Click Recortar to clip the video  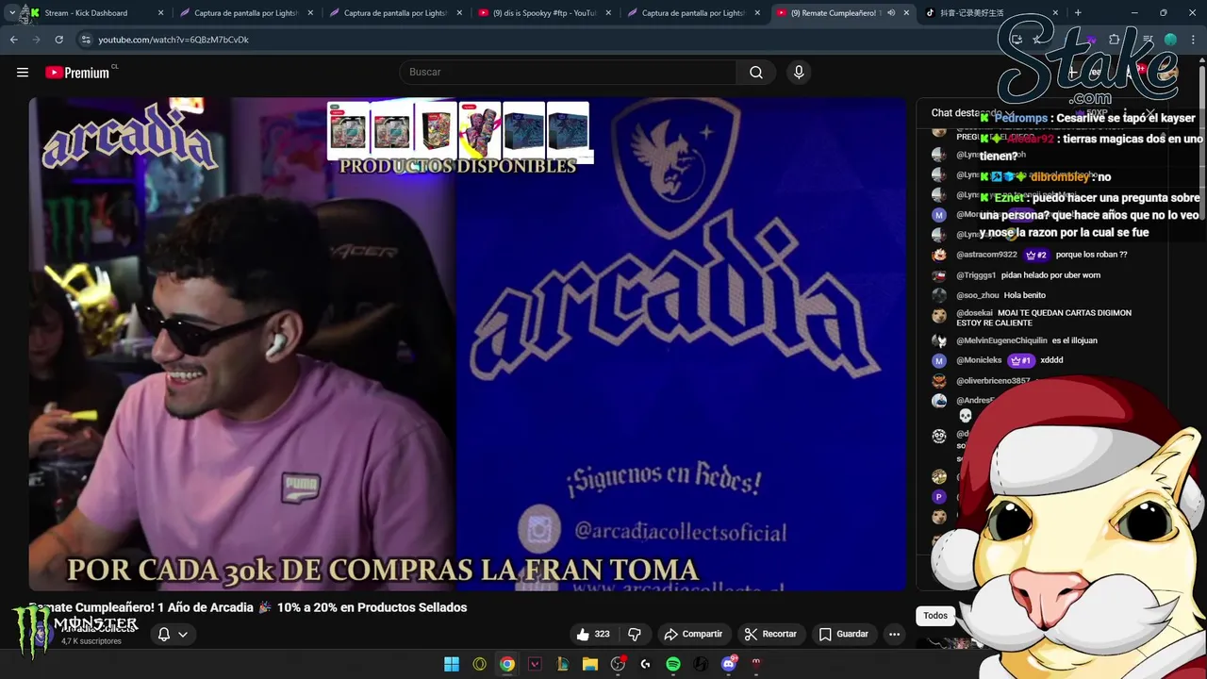770,634
